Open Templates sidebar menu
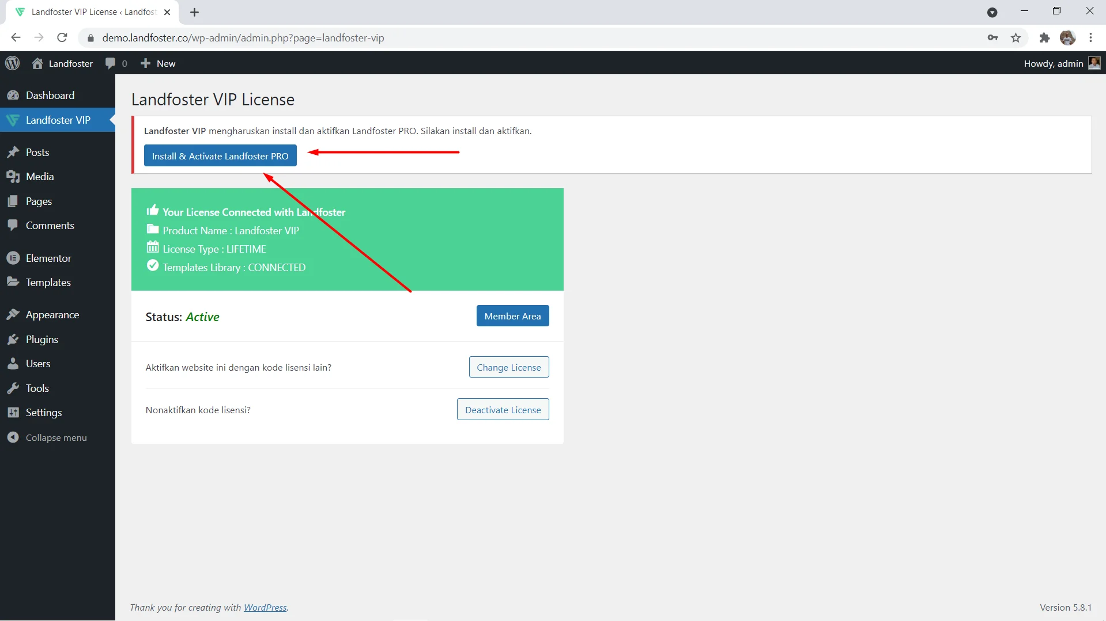Viewport: 1106px width, 621px height. [58, 283]
